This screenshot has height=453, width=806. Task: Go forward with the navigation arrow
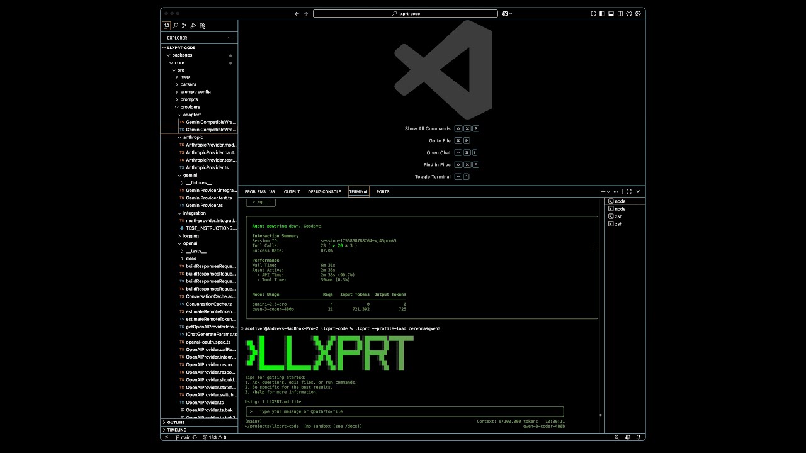(x=306, y=13)
